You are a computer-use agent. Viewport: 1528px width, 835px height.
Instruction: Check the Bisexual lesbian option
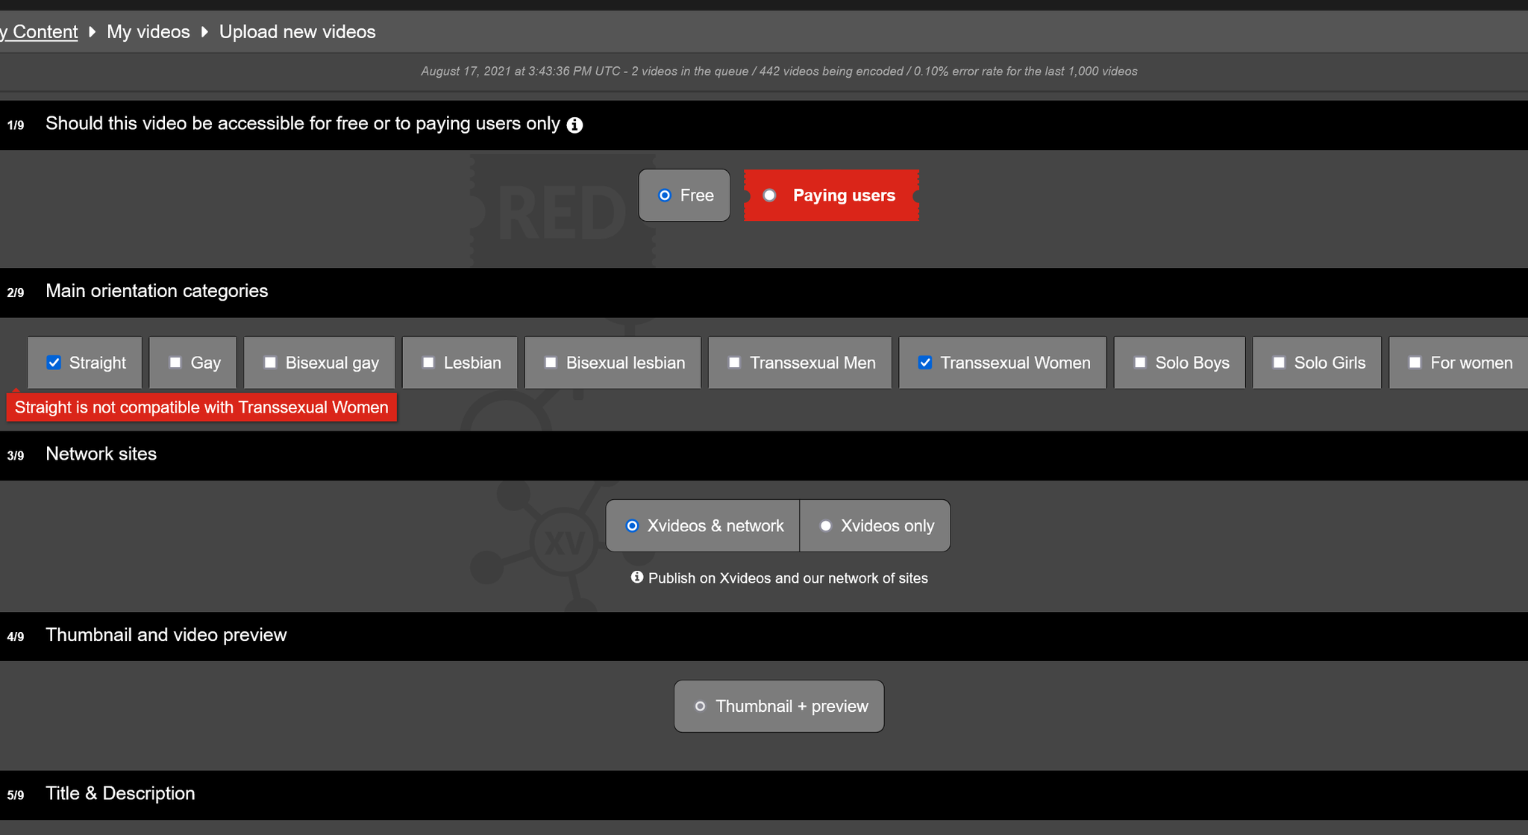(x=551, y=363)
